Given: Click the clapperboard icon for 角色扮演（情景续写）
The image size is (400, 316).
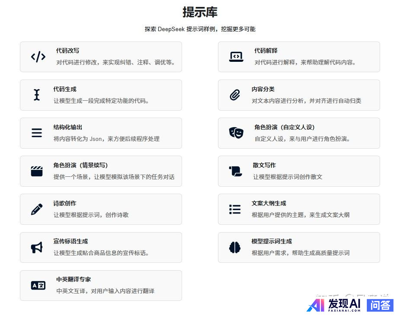Looking at the screenshot, I should (37, 171).
